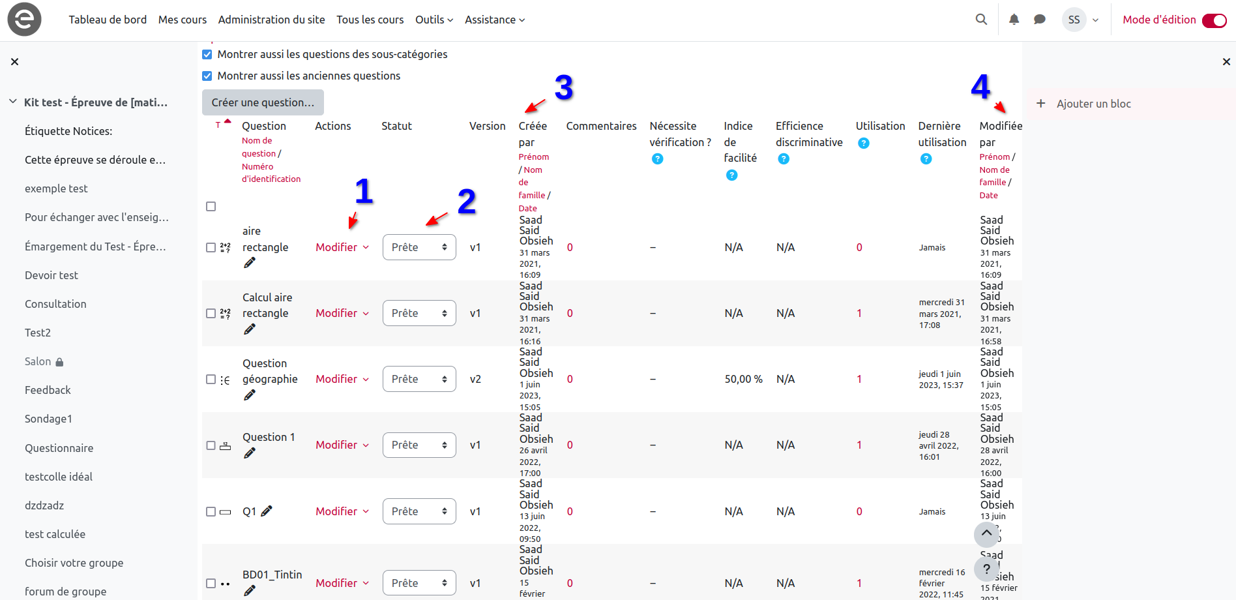This screenshot has height=600, width=1236.
Task: Toggle the Mode d'édition switch
Action: coord(1214,20)
